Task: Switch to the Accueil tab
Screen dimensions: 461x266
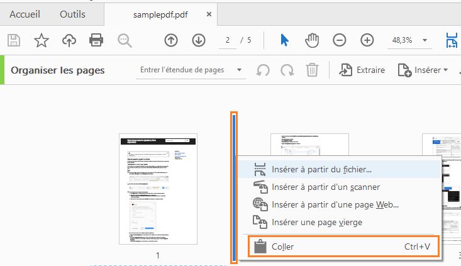Action: pos(25,14)
